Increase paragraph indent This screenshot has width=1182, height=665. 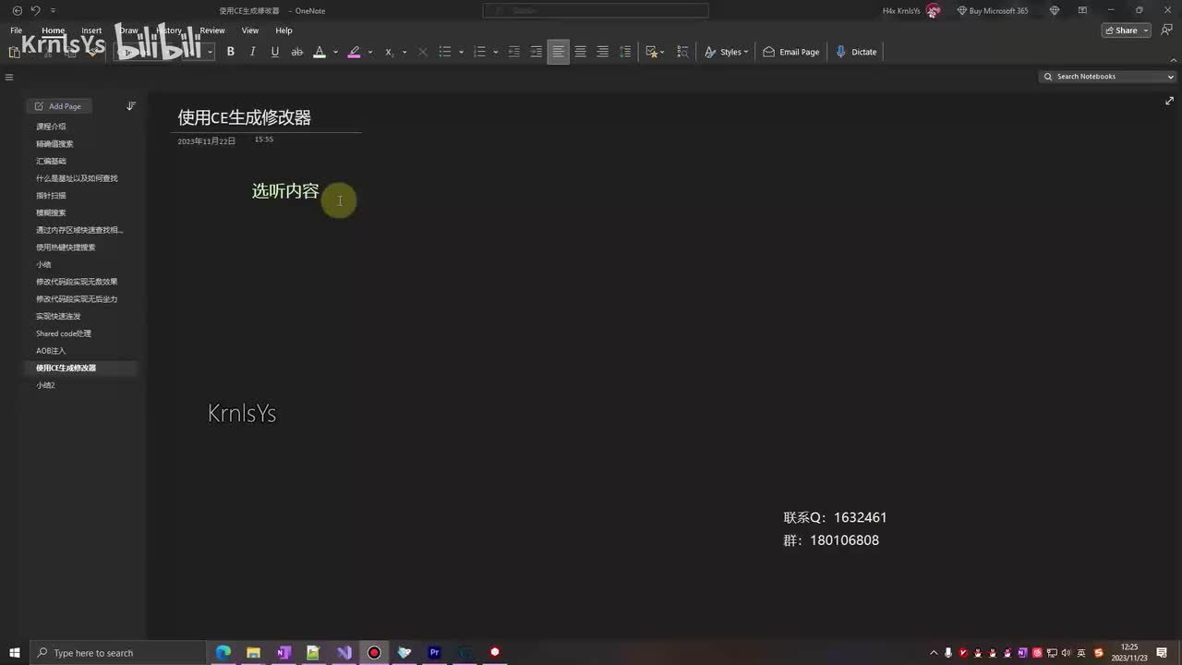(536, 52)
